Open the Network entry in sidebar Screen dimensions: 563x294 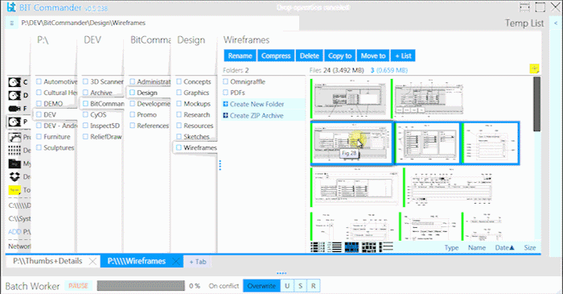coord(19,246)
